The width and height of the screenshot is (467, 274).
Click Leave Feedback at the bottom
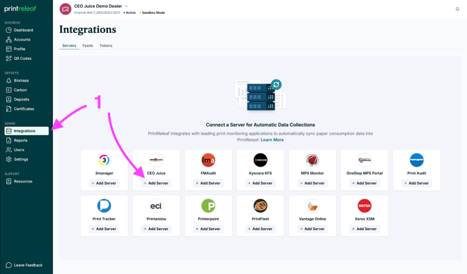tap(24, 265)
